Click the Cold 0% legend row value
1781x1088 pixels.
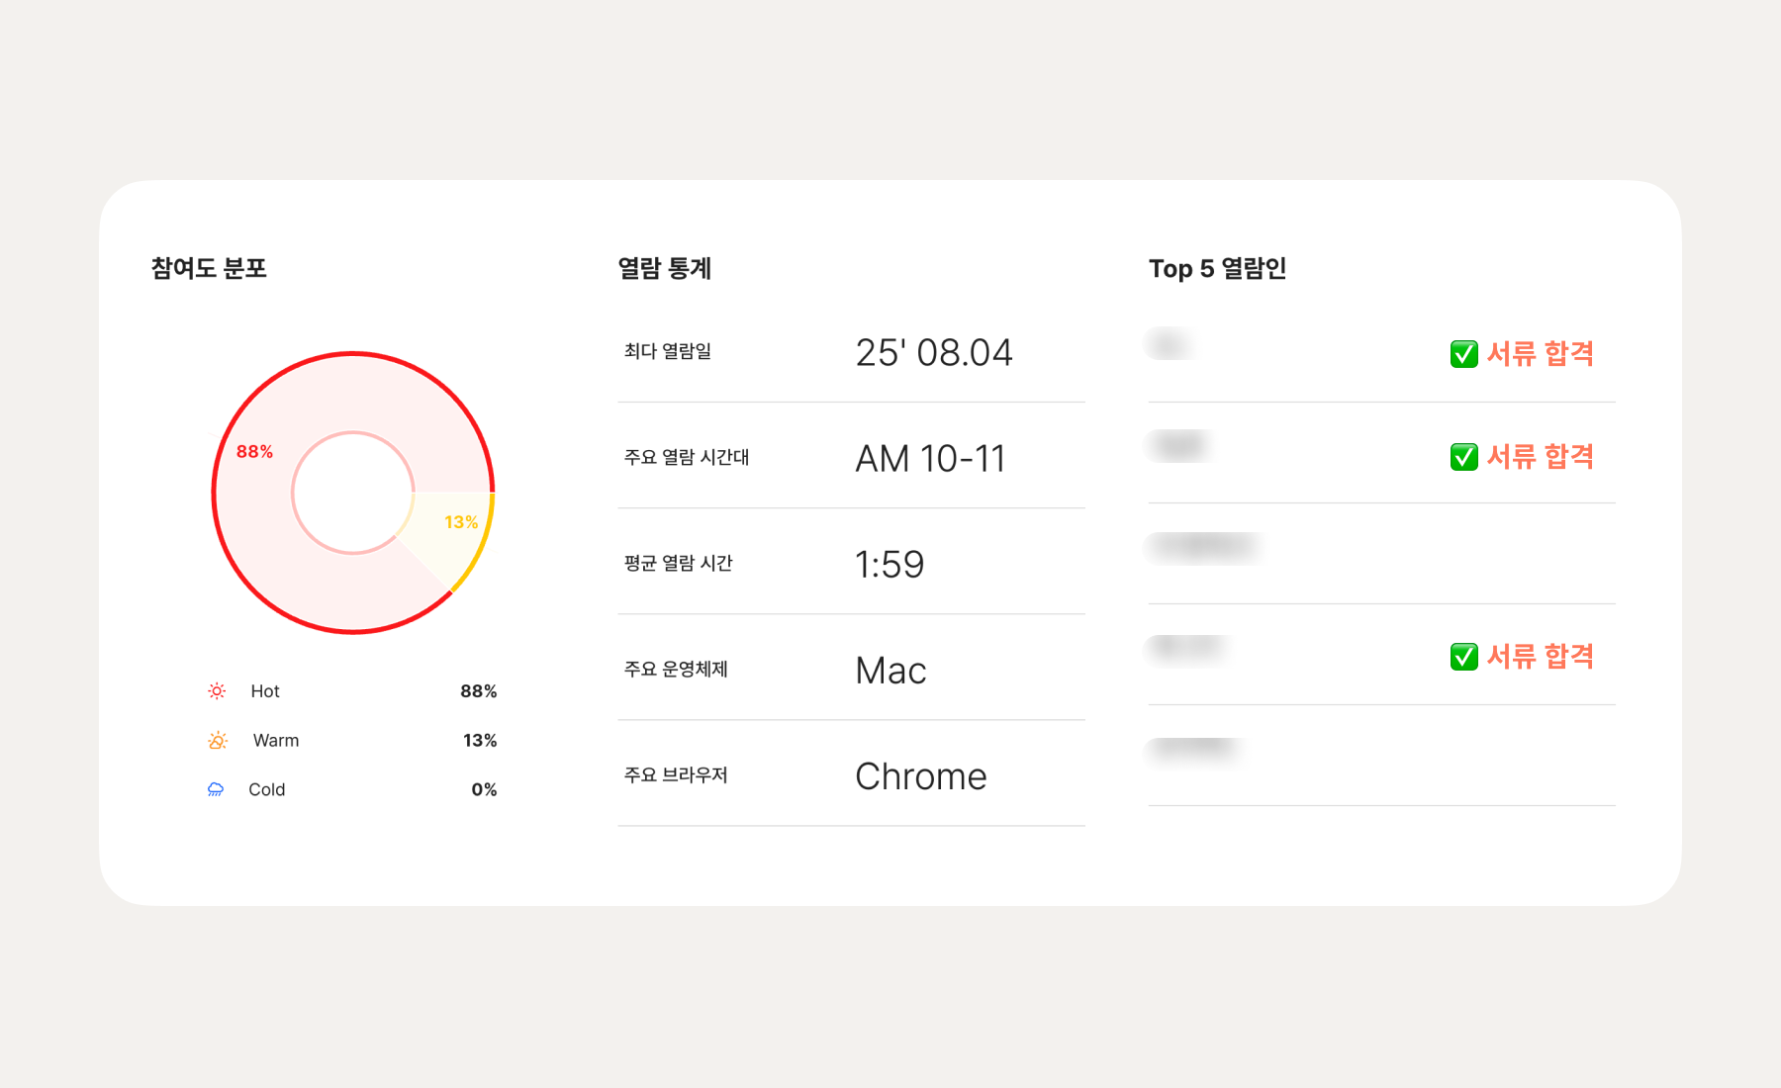tap(484, 789)
